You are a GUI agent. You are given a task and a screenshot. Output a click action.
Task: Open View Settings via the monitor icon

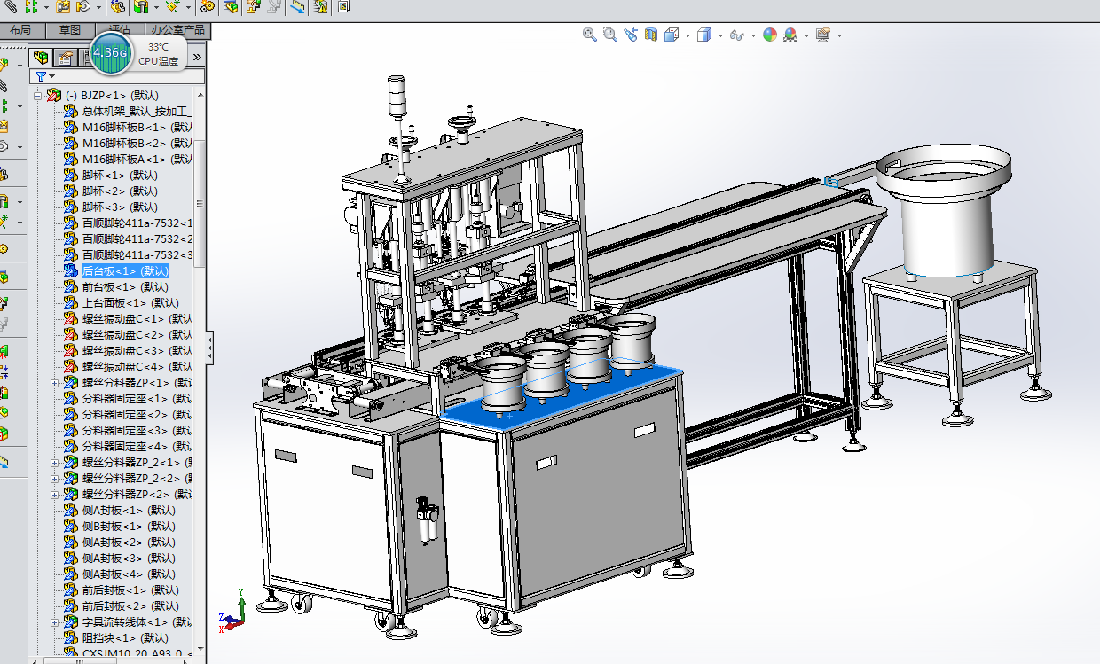click(x=823, y=35)
